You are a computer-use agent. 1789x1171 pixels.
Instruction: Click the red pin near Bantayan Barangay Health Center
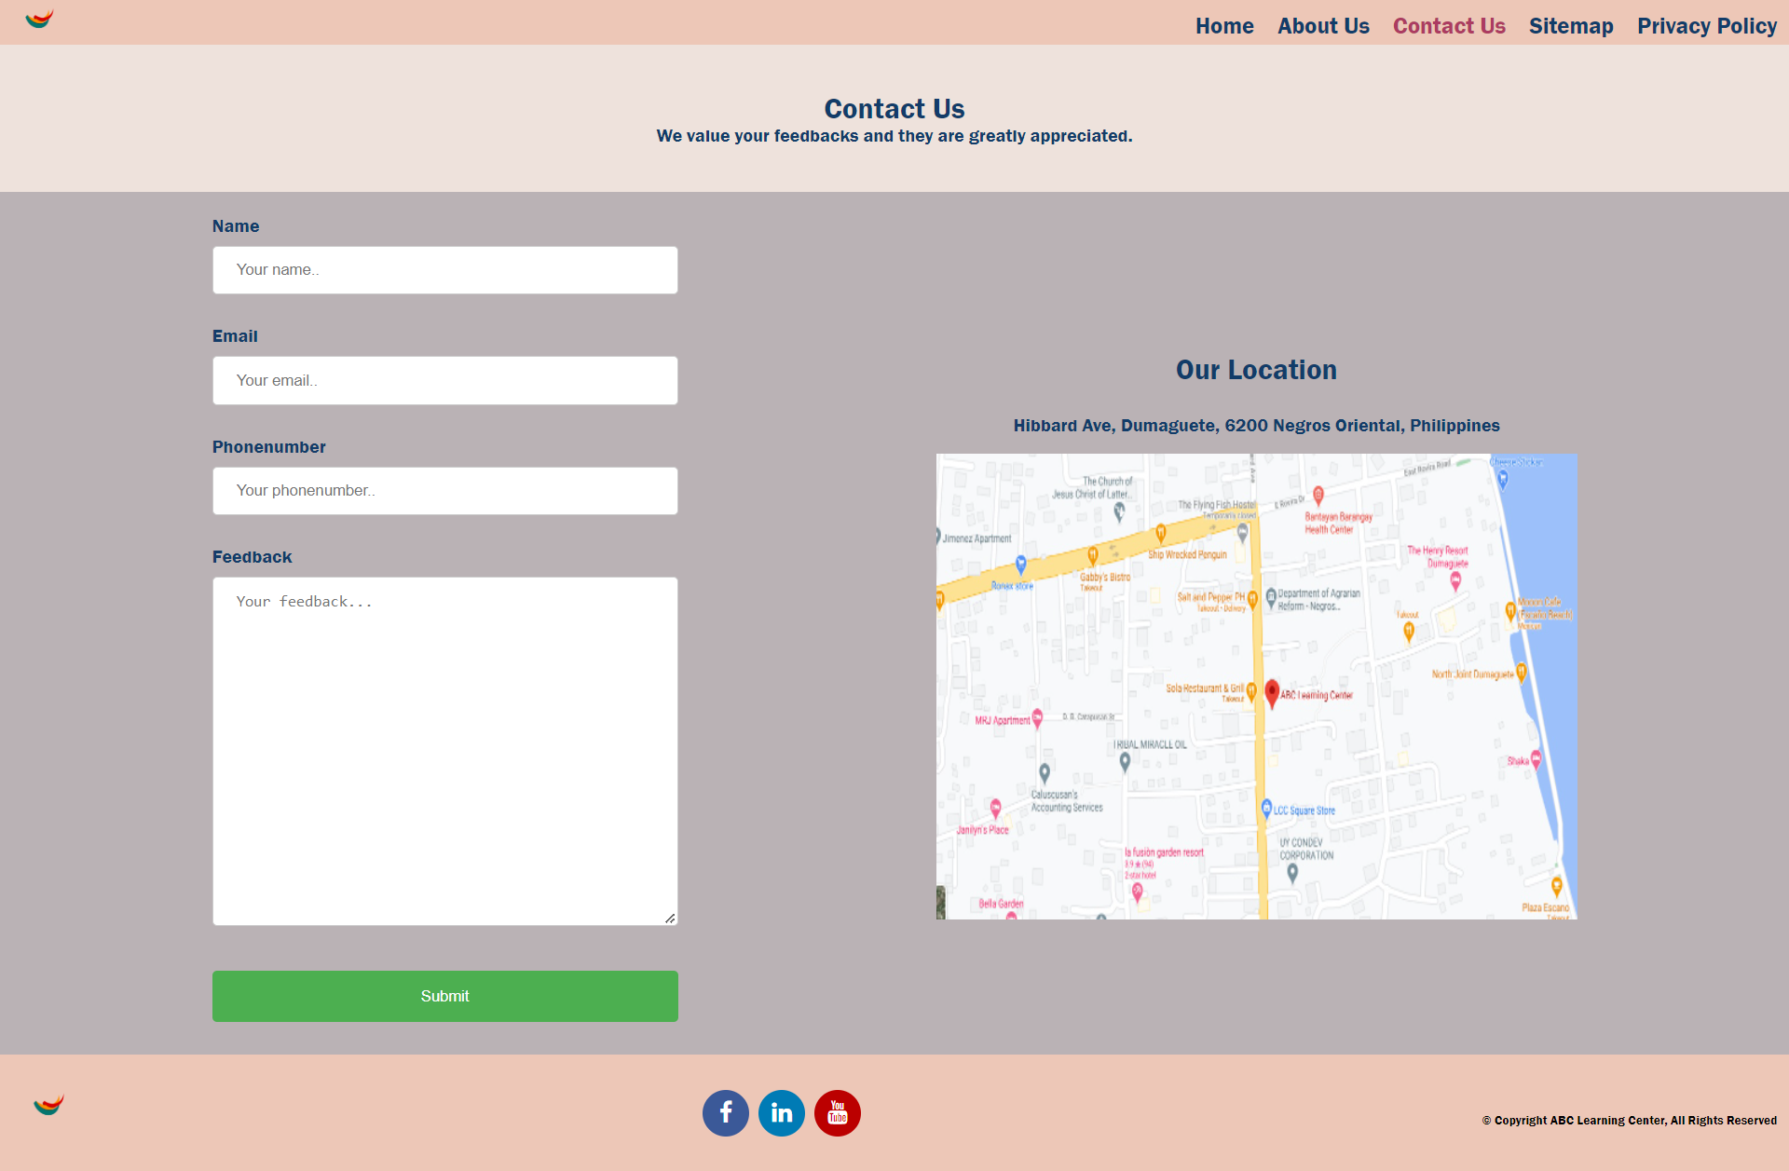[1318, 495]
